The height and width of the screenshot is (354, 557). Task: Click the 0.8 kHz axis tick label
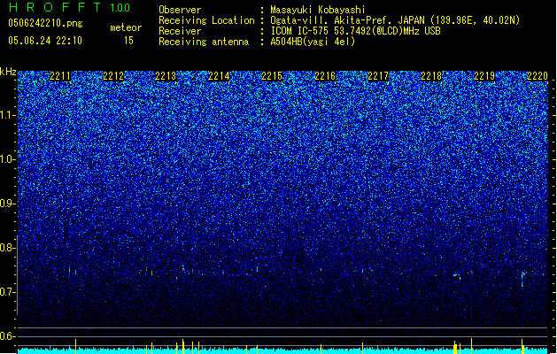pos(7,248)
